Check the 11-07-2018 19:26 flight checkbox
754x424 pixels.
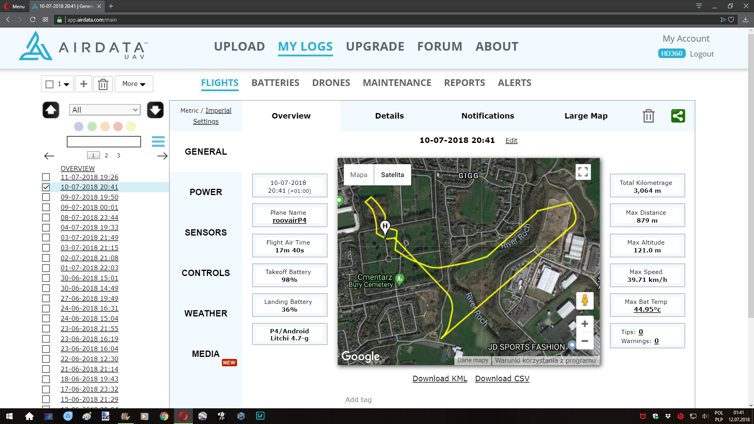[x=46, y=177]
